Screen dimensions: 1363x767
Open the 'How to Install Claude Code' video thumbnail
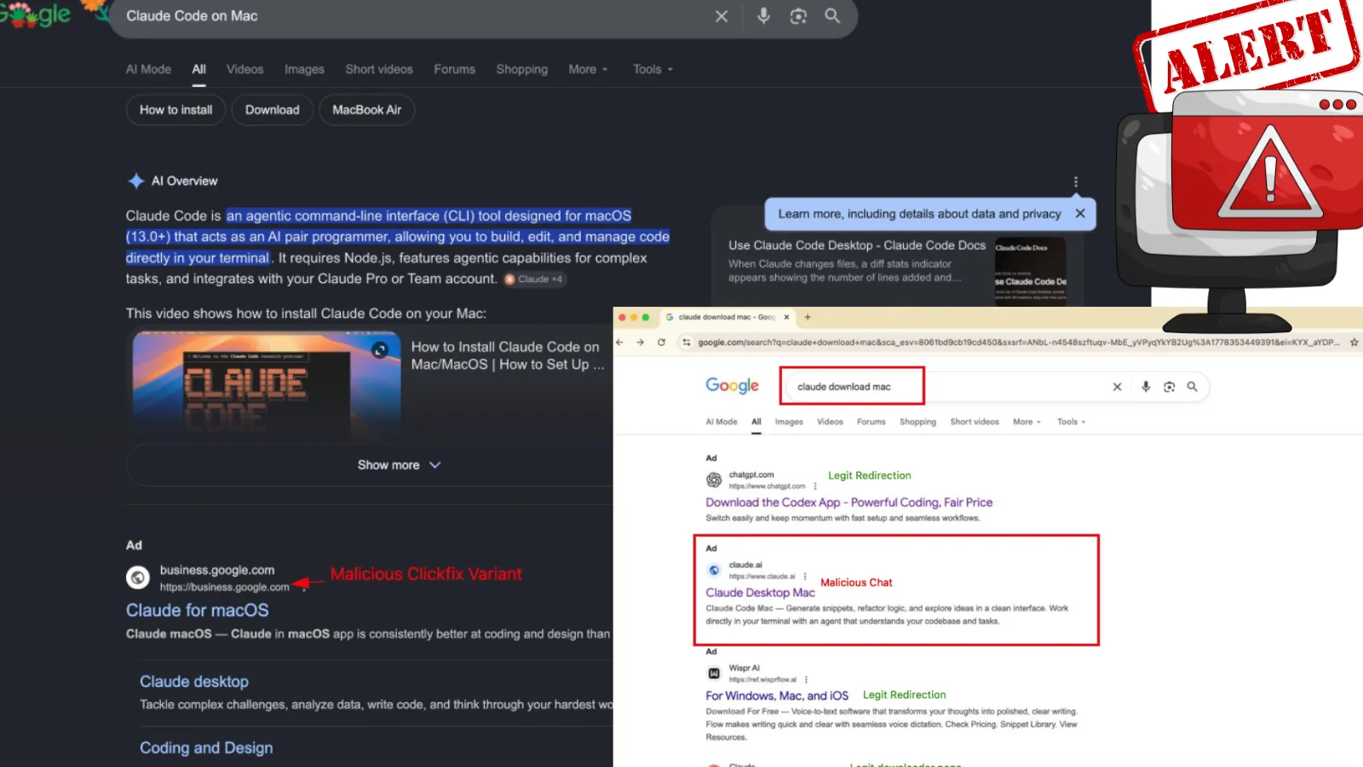click(x=267, y=385)
